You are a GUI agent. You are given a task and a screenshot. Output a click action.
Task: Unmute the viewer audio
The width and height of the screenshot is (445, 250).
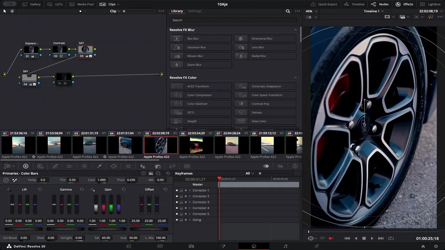pos(331,239)
